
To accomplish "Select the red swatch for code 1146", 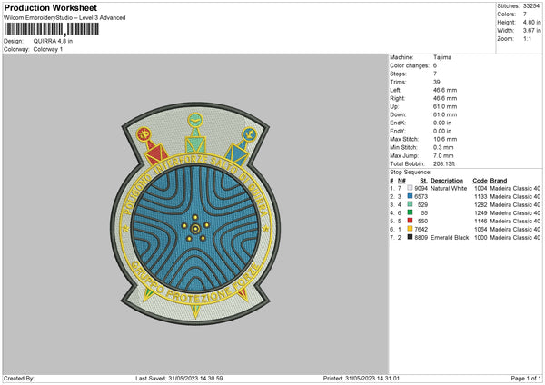I will point(410,221).
